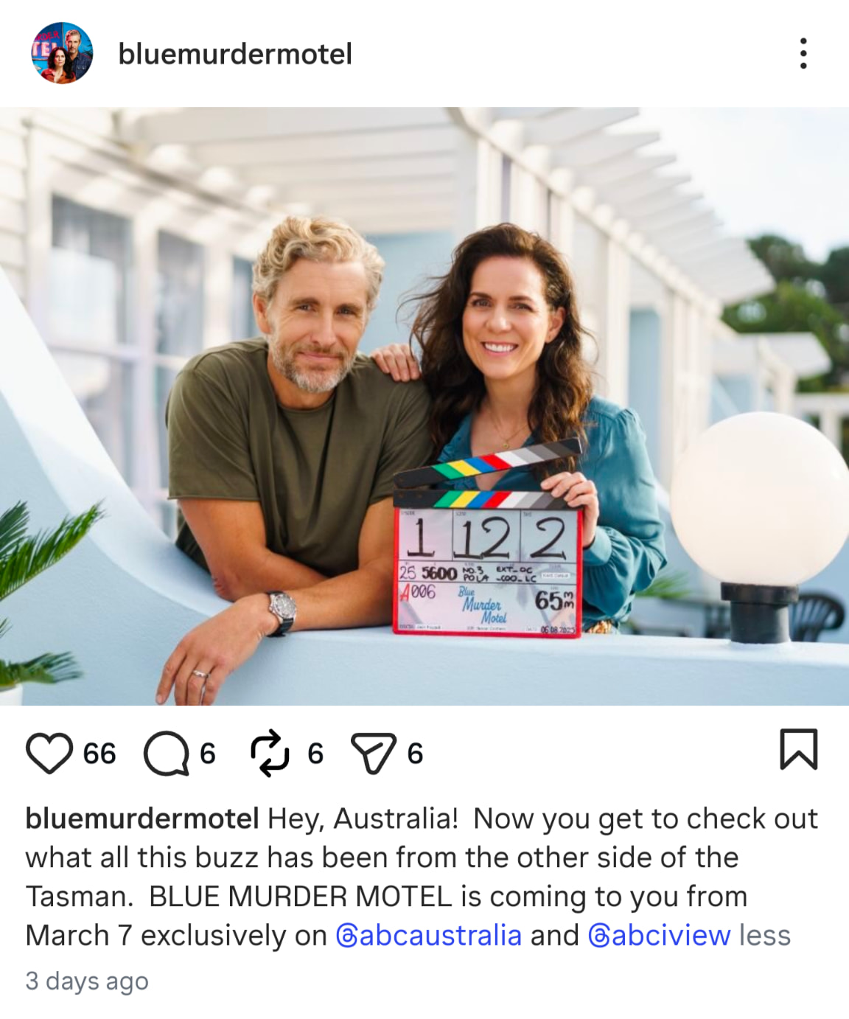
Task: Click bluemurdermotel username in post header
Action: pyautogui.click(x=235, y=54)
